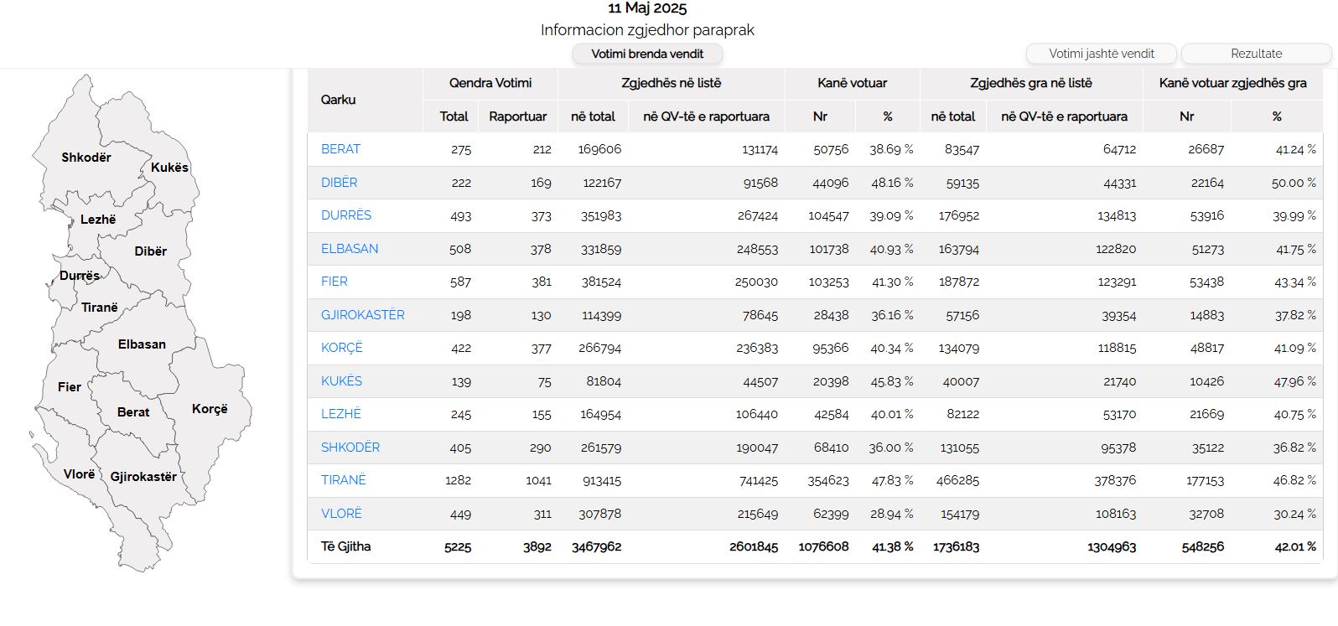The width and height of the screenshot is (1338, 626).
Task: Open the VLORË county link
Action: [341, 514]
